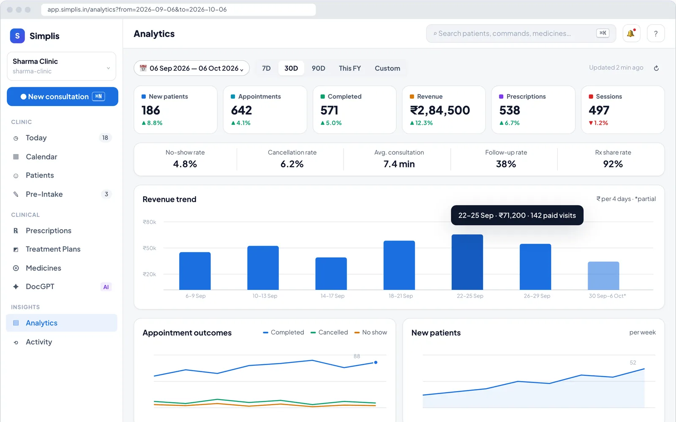Refresh analytics data with the reload icon
Screen dimensions: 676x422
pyautogui.click(x=656, y=68)
